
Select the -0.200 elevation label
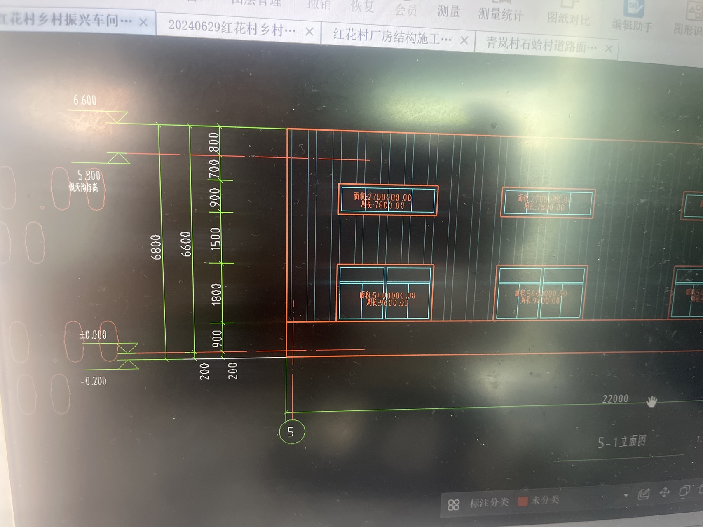coord(94,381)
